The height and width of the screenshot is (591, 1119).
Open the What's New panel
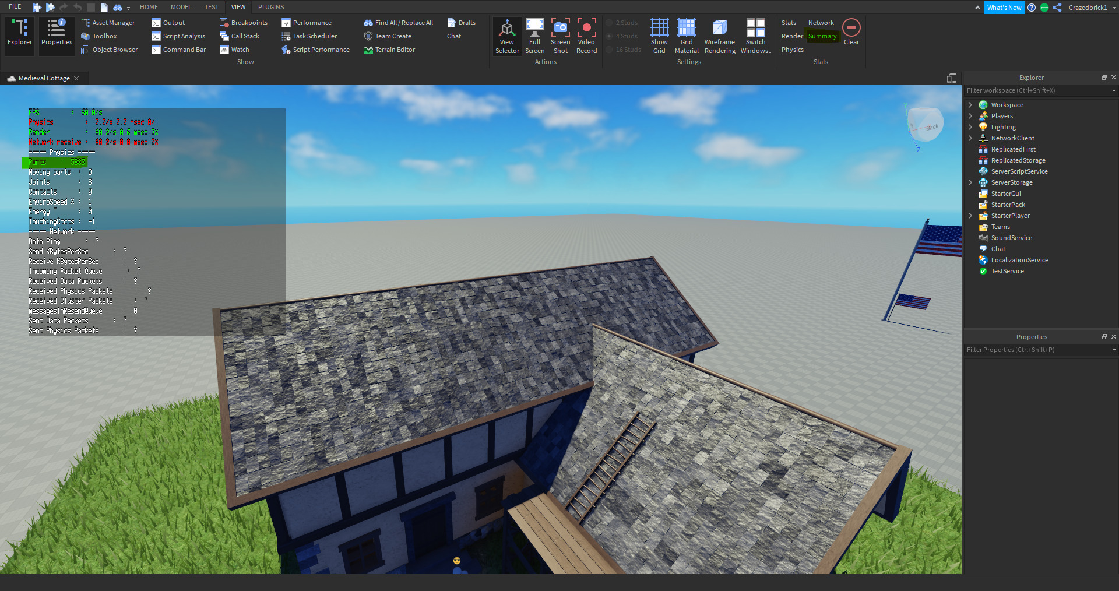coord(1004,8)
